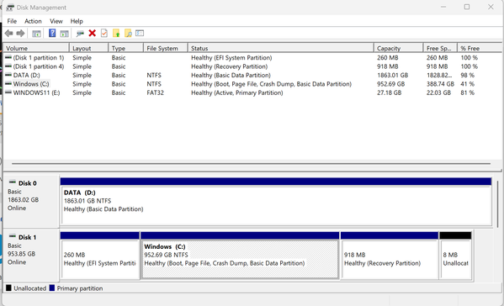This screenshot has height=306, width=504.
Task: Open the Help menu
Action: click(77, 21)
